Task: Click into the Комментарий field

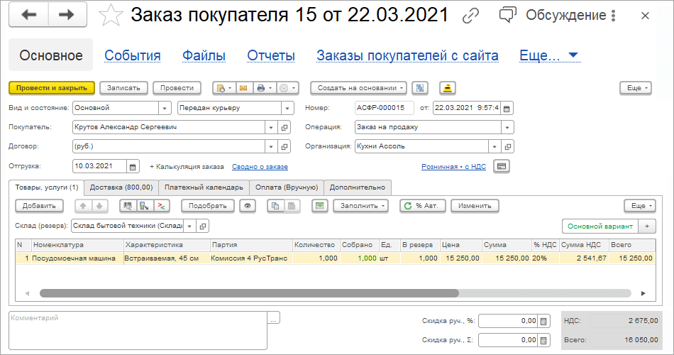Action: click(138, 330)
